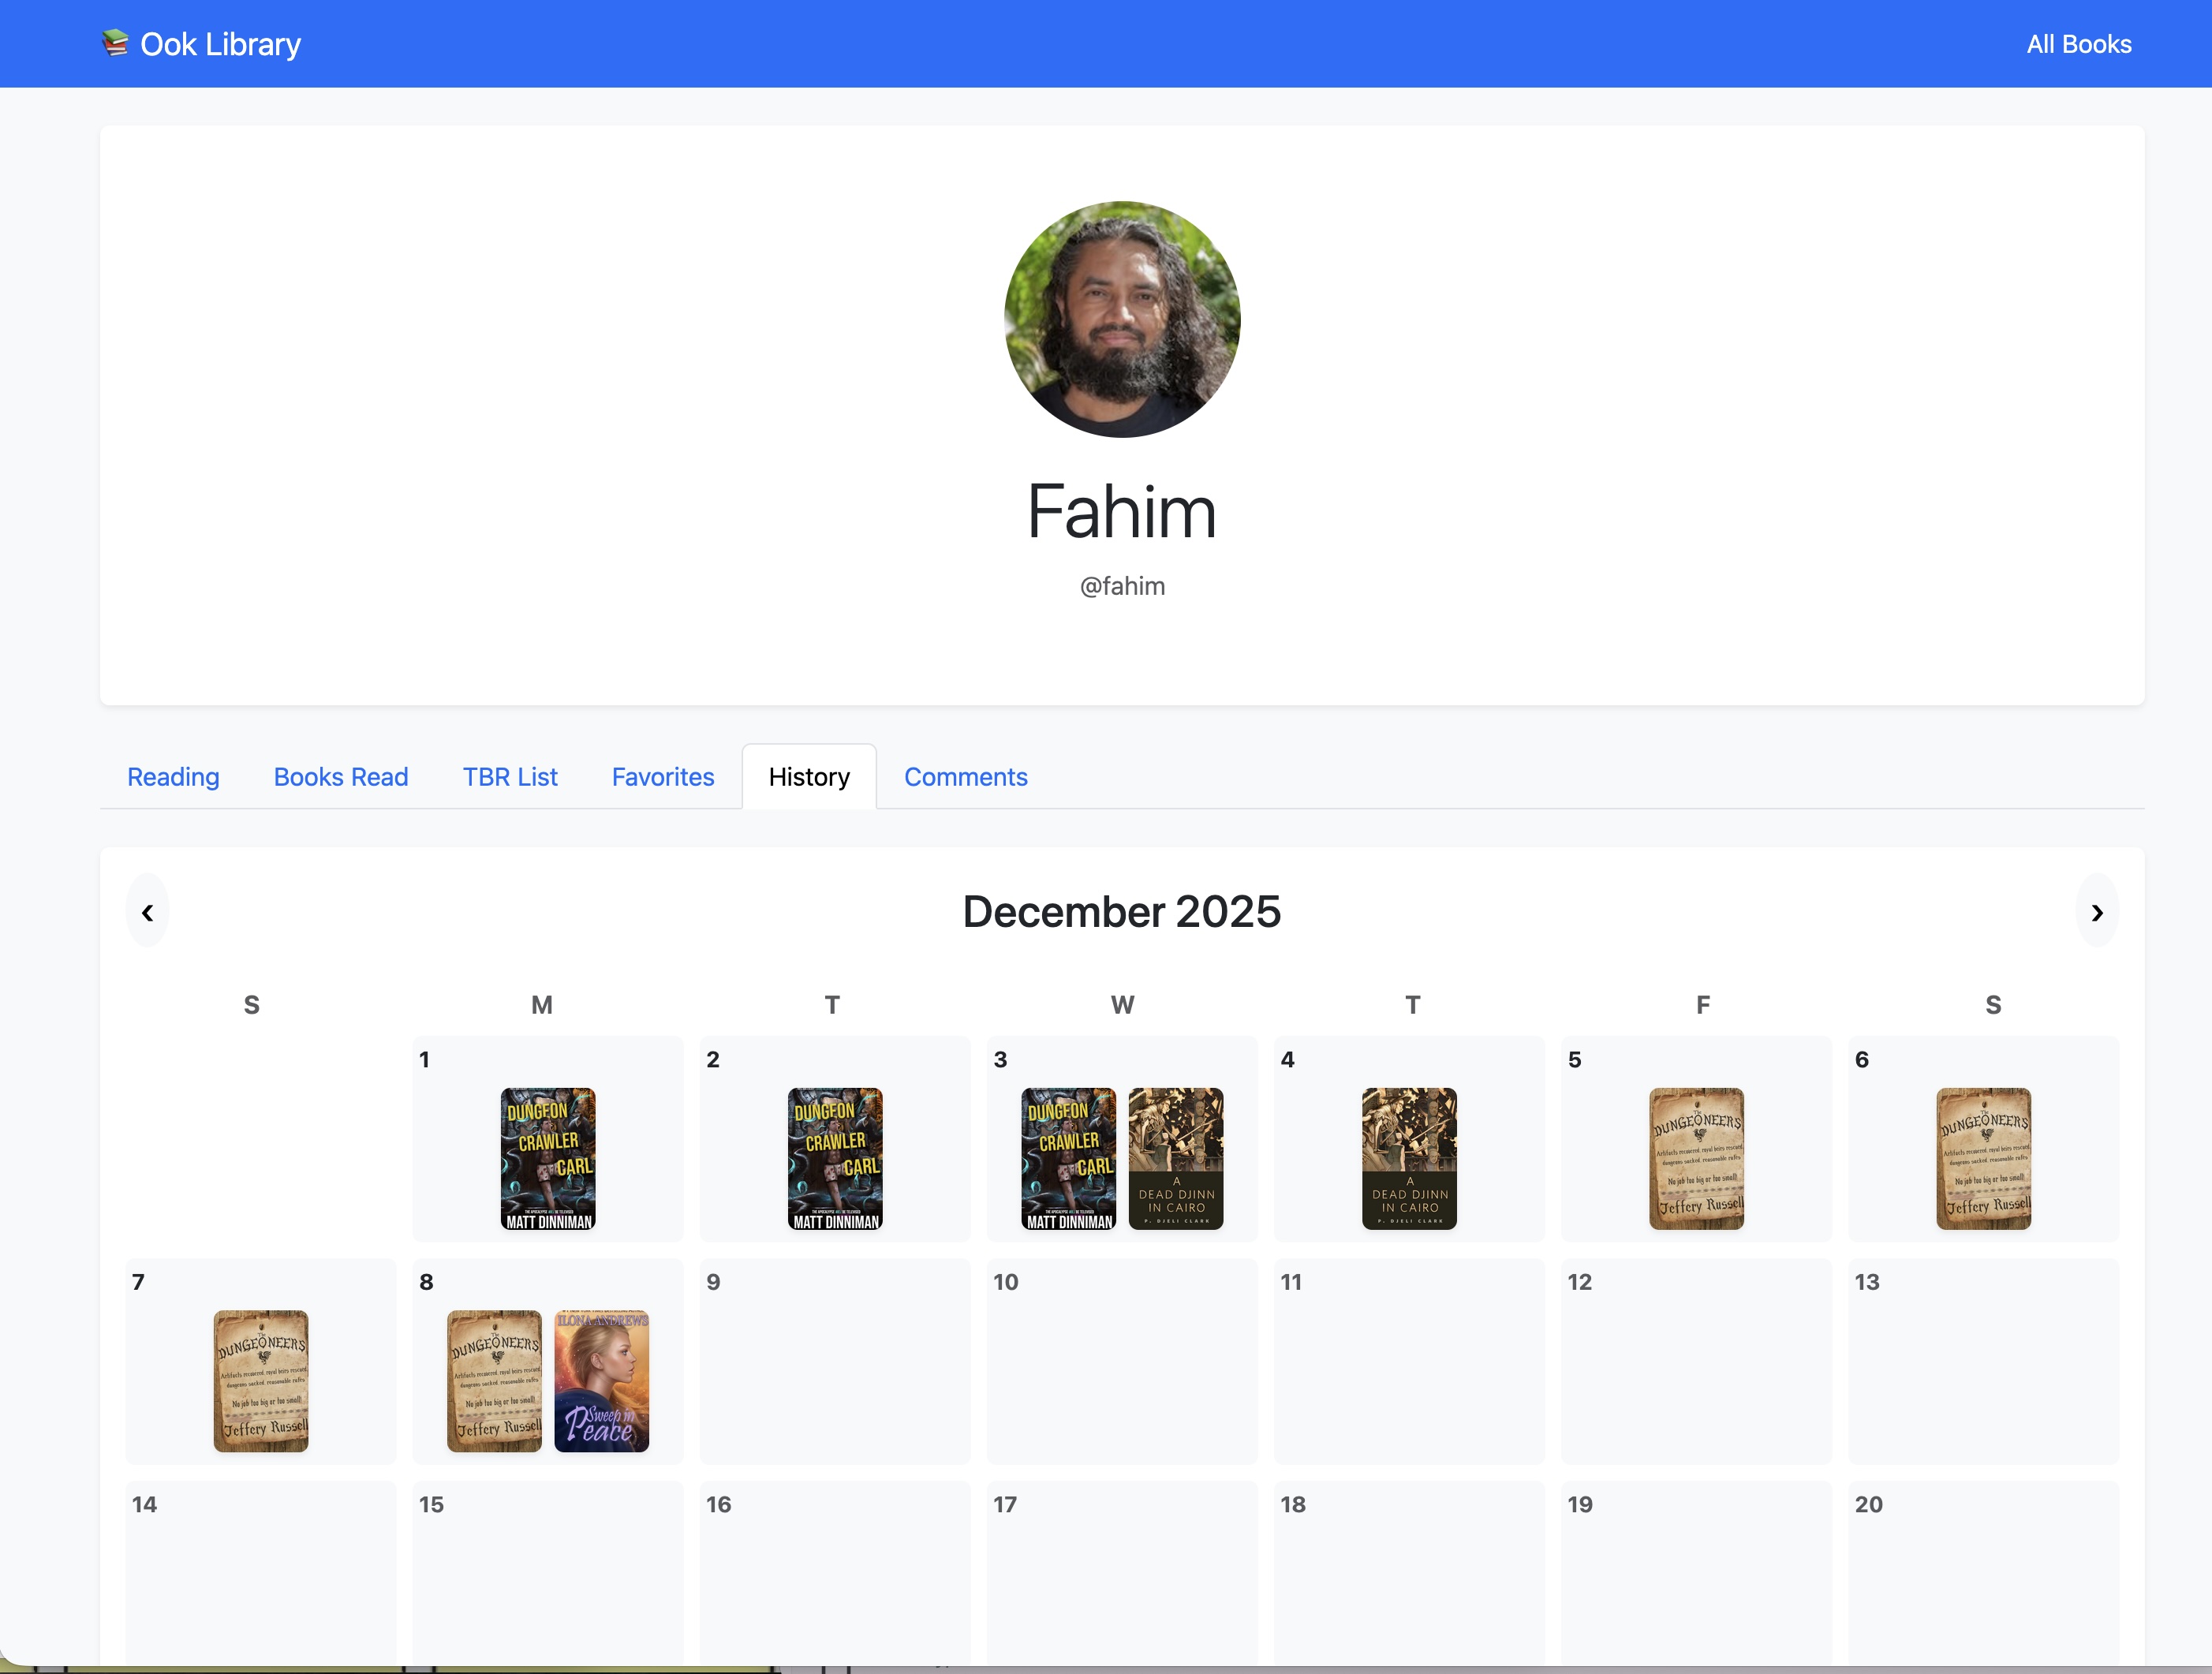Open The Dungeoneers cover on December 6
The height and width of the screenshot is (1674, 2212).
point(1982,1158)
